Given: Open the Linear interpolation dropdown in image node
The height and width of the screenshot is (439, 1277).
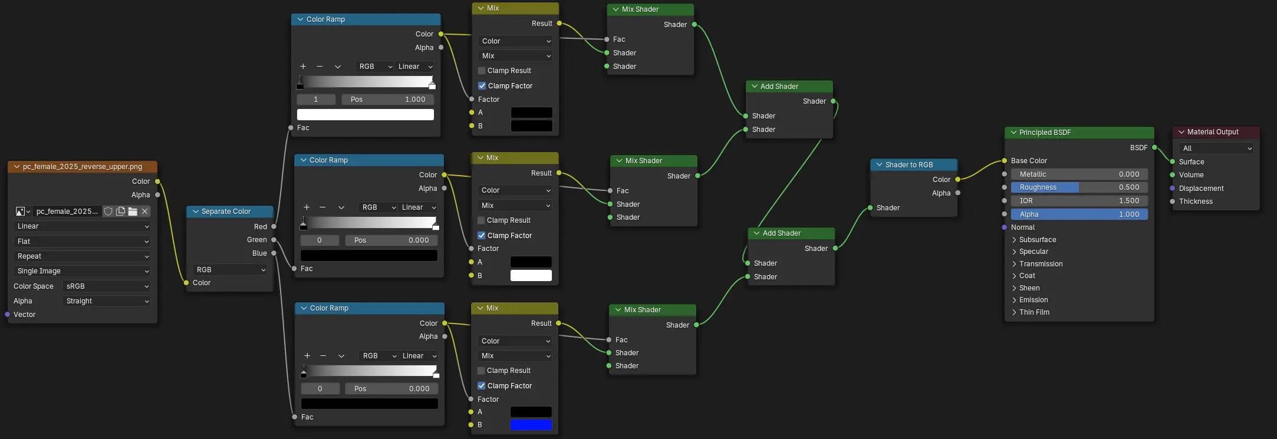Looking at the screenshot, I should click(x=82, y=226).
